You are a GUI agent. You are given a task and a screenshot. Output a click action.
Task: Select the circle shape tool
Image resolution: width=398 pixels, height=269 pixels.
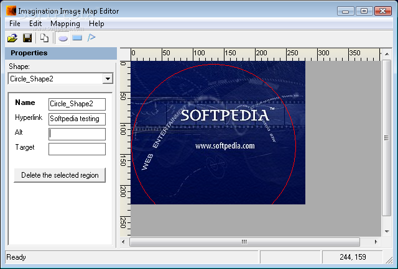tap(63, 38)
